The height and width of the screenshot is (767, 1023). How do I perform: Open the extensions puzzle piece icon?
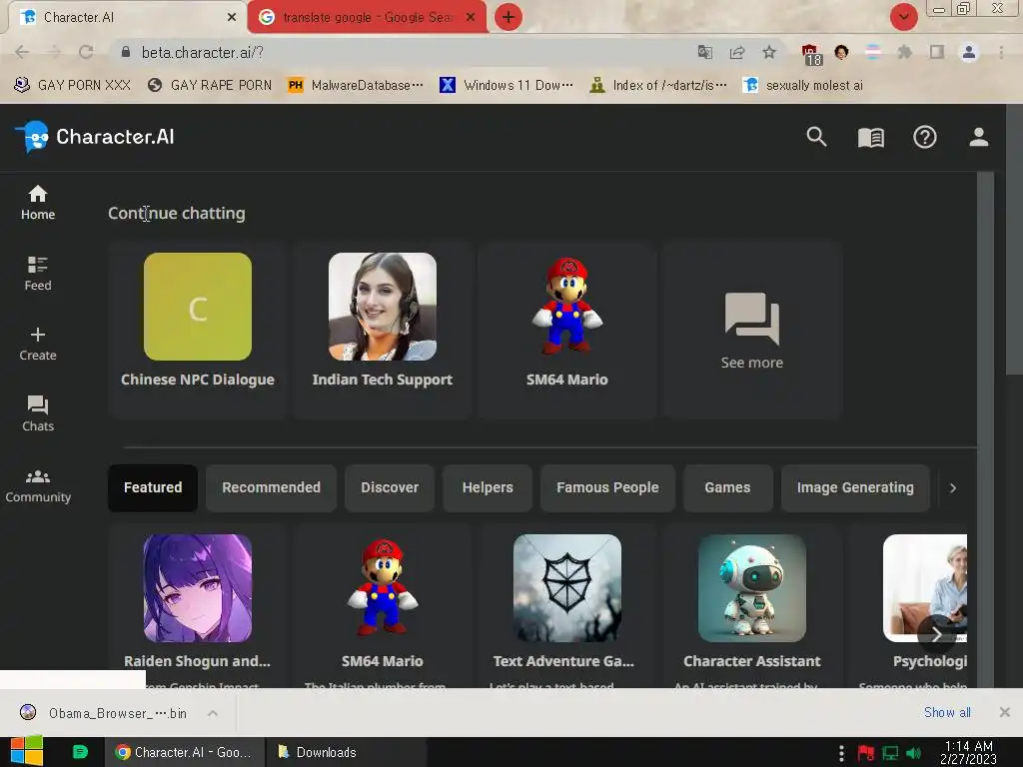click(904, 52)
